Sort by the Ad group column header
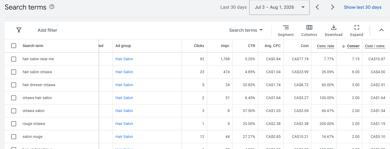 [x=123, y=46]
